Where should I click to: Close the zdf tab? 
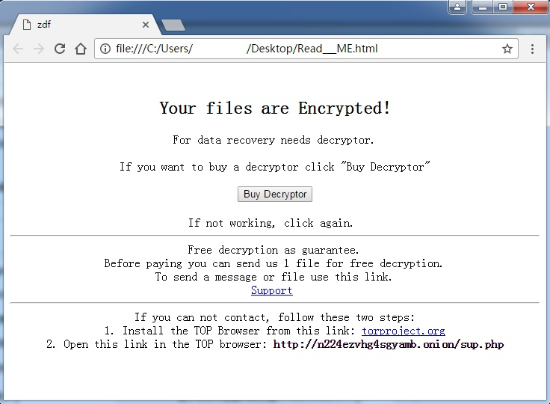pos(146,25)
